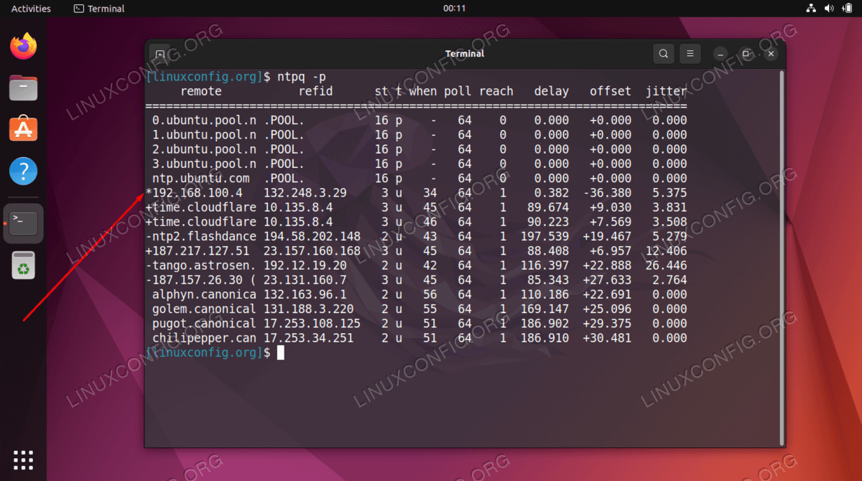862x481 pixels.
Task: Click the '2.ubuntu.pool.n' row entry
Action: [x=204, y=149]
